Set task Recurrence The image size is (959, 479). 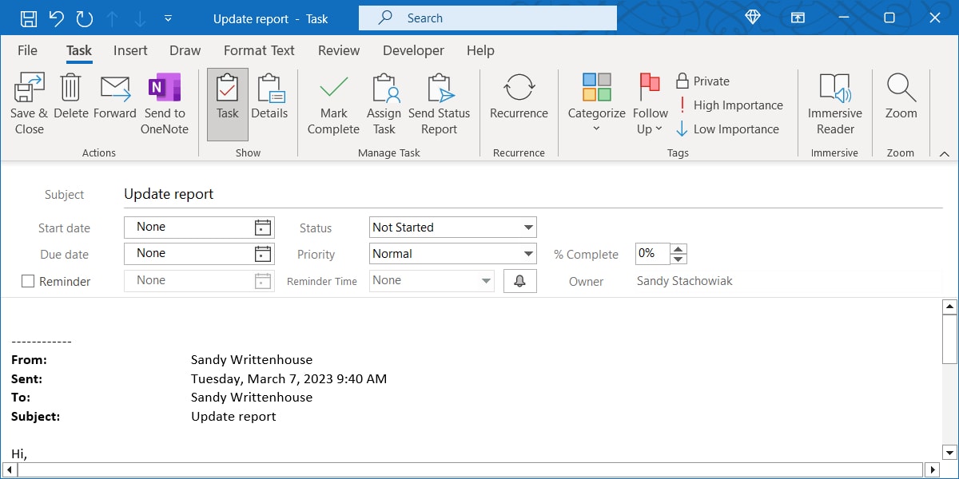[x=518, y=102]
